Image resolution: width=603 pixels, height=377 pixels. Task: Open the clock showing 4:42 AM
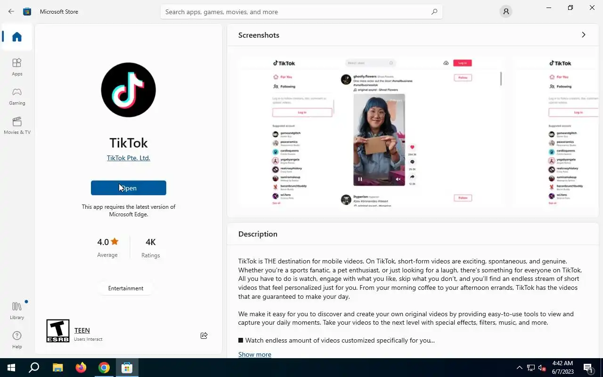click(x=562, y=368)
